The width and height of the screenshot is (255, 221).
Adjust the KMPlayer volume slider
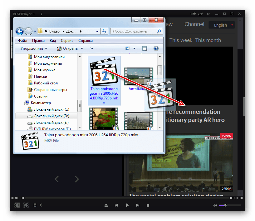point(230,205)
